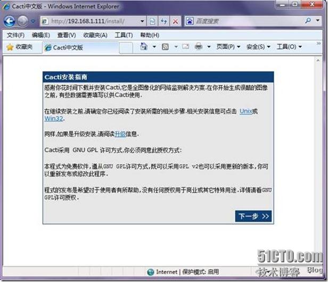Expand the search provider dropdown arrow
This screenshot has height=282, width=328.
pos(318,21)
